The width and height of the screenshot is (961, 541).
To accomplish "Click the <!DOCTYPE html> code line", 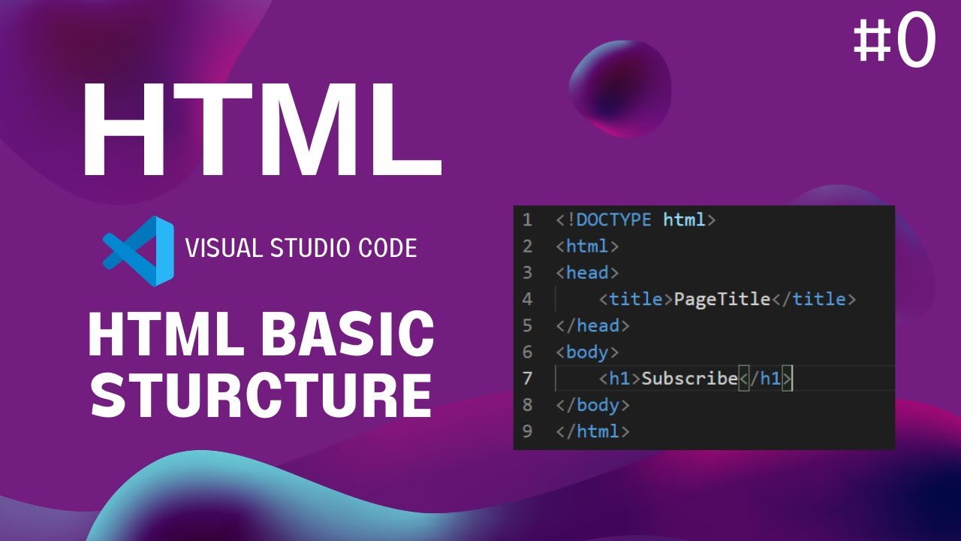I will 636,220.
